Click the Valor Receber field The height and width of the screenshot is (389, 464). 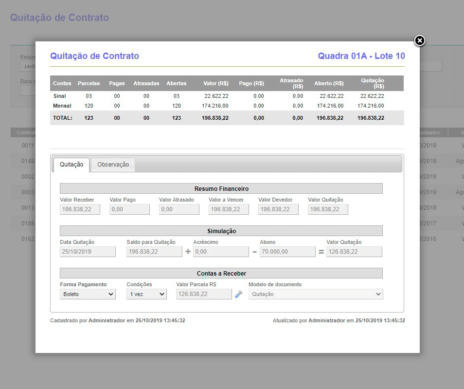point(80,209)
